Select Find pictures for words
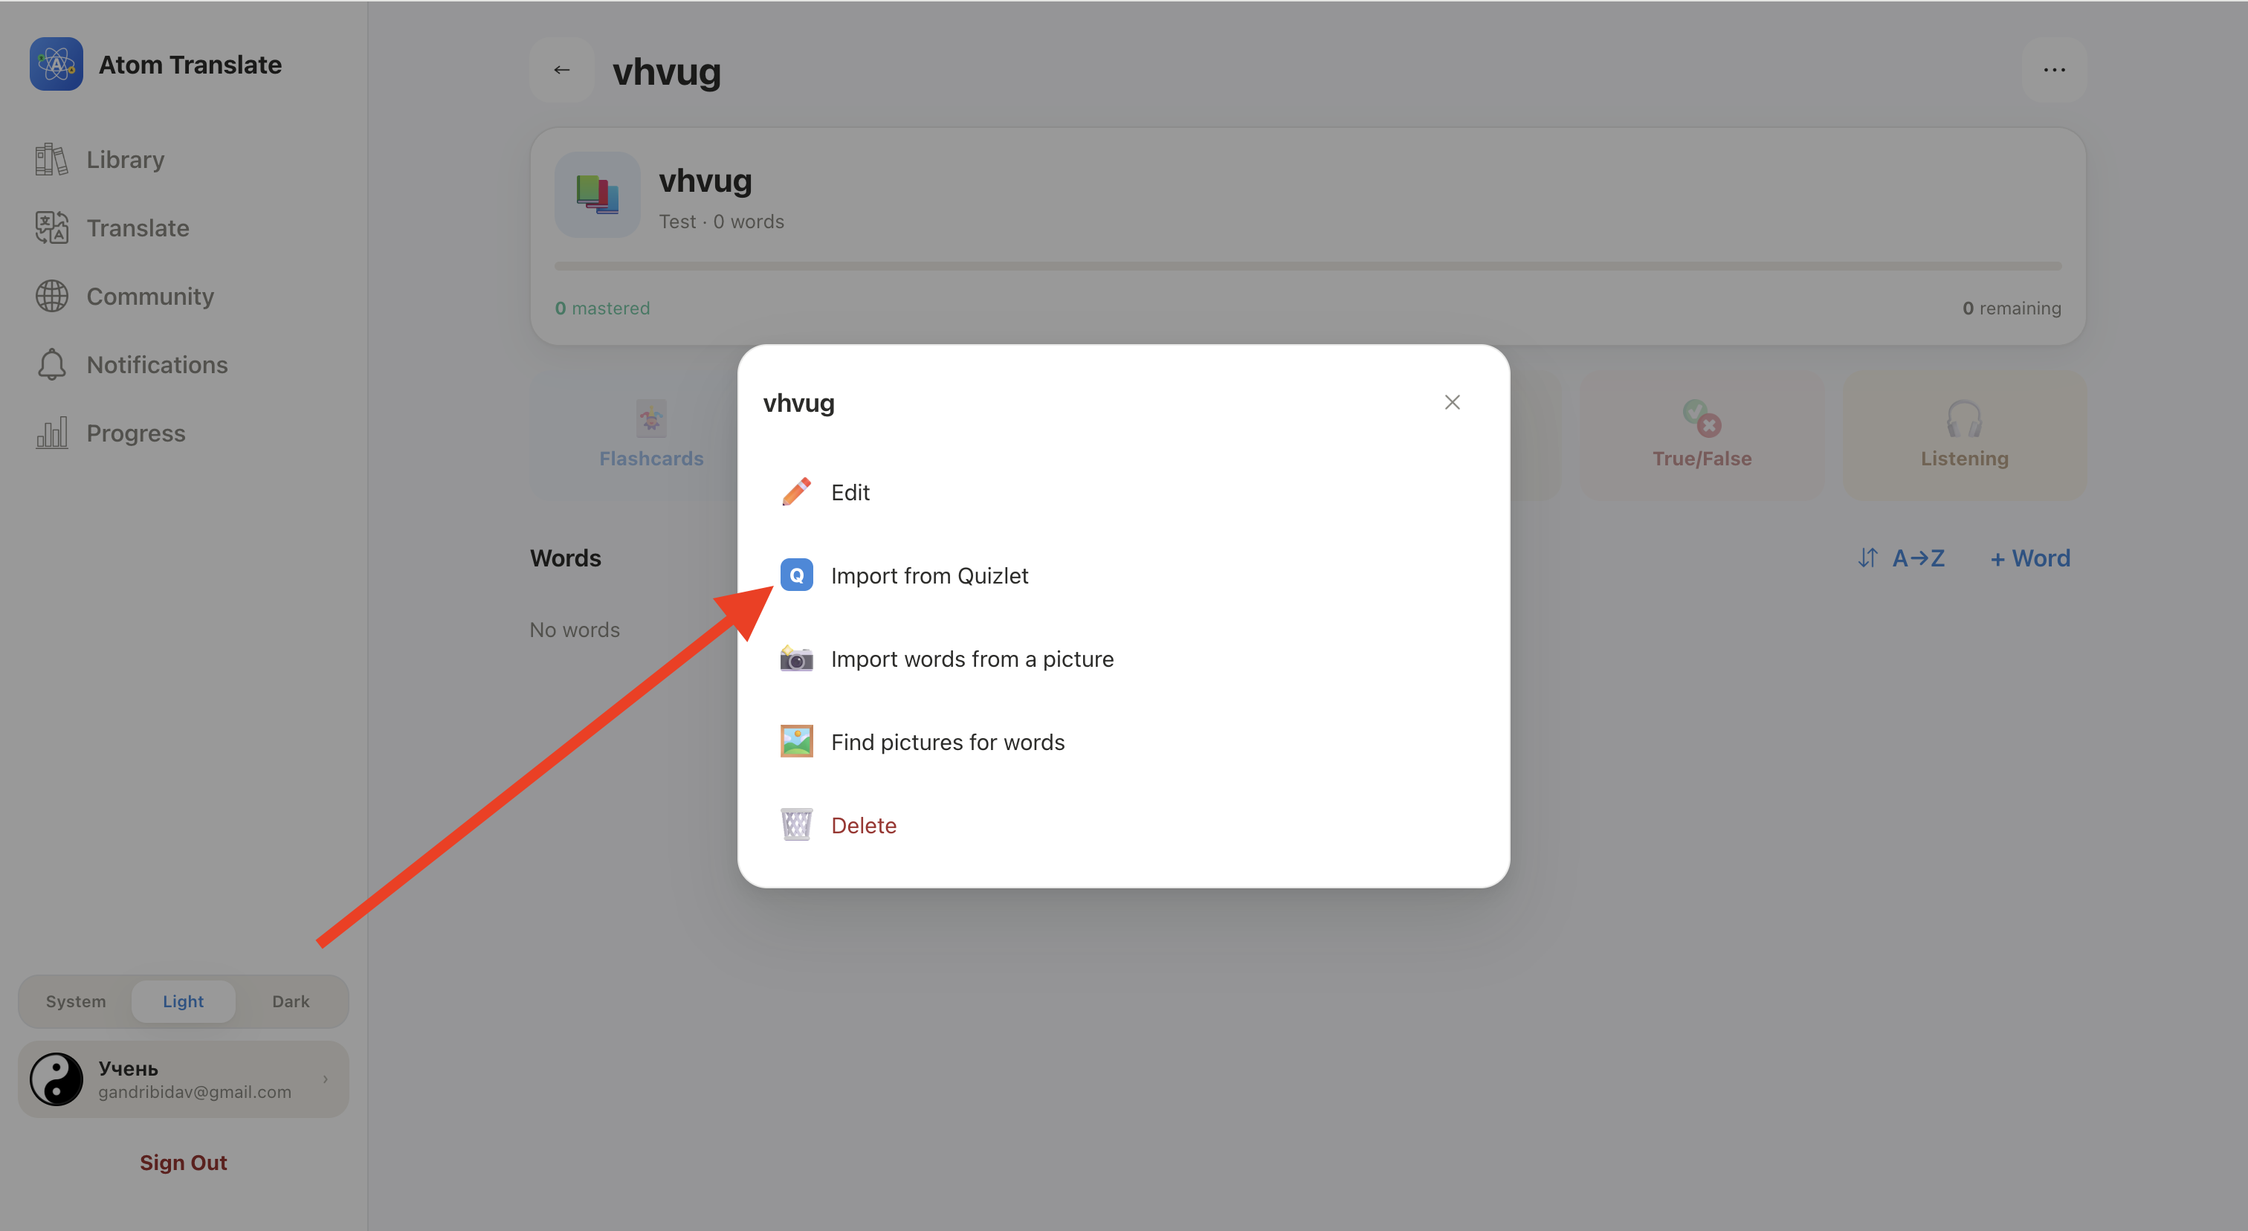This screenshot has height=1231, width=2248. click(x=1123, y=742)
